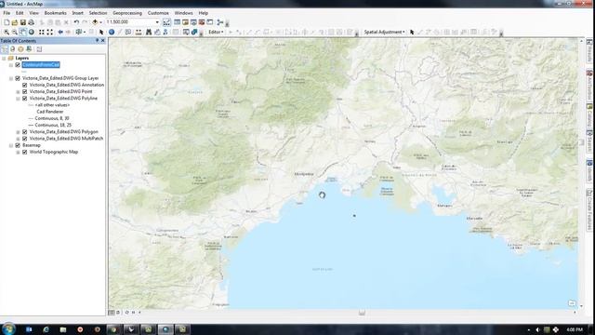The height and width of the screenshot is (335, 595).
Task: Open the Customize menu
Action: [158, 13]
